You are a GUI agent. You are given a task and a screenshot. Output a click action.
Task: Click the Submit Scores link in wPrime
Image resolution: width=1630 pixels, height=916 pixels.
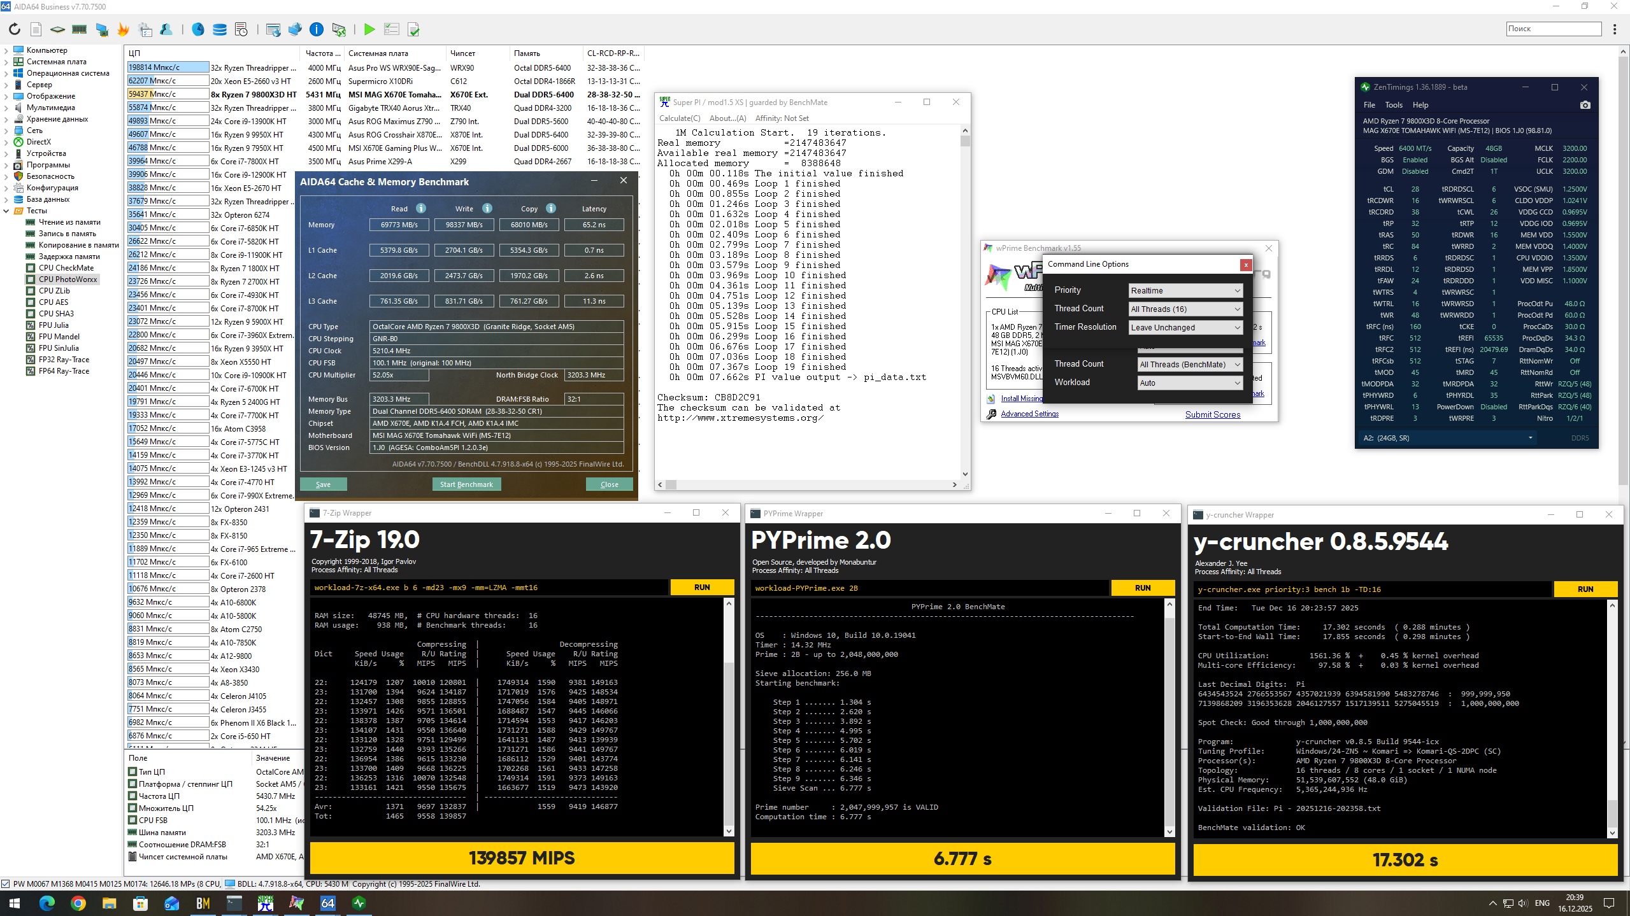pyautogui.click(x=1212, y=414)
